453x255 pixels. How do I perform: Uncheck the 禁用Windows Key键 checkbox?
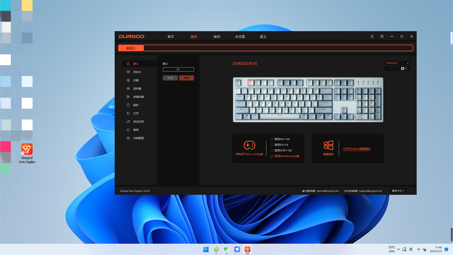tap(272, 156)
